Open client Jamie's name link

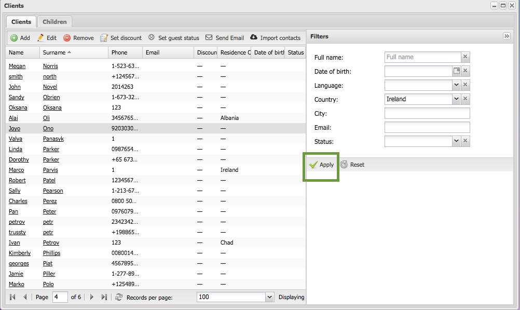16,274
